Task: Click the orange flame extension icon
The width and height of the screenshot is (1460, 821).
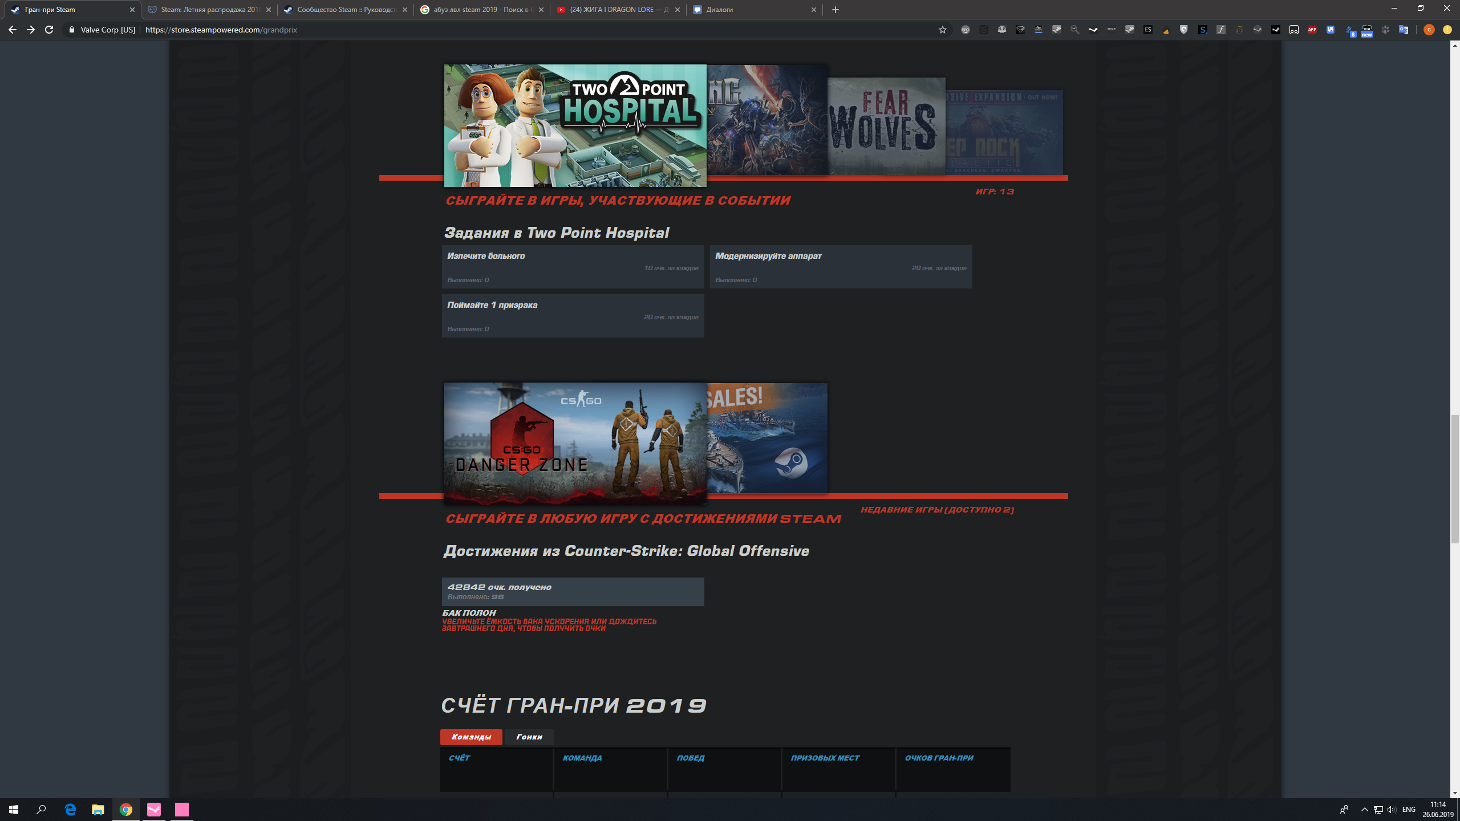Action: pyautogui.click(x=1166, y=30)
